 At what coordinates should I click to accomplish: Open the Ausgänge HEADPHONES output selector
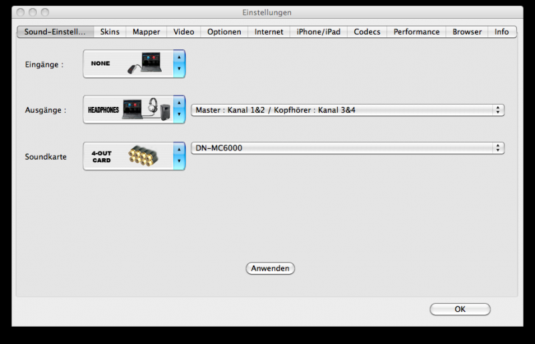tap(134, 110)
